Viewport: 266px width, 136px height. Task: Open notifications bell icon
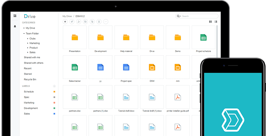[15, 26]
